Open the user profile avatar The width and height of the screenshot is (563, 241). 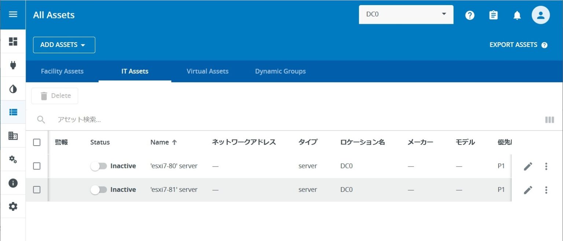(x=541, y=15)
